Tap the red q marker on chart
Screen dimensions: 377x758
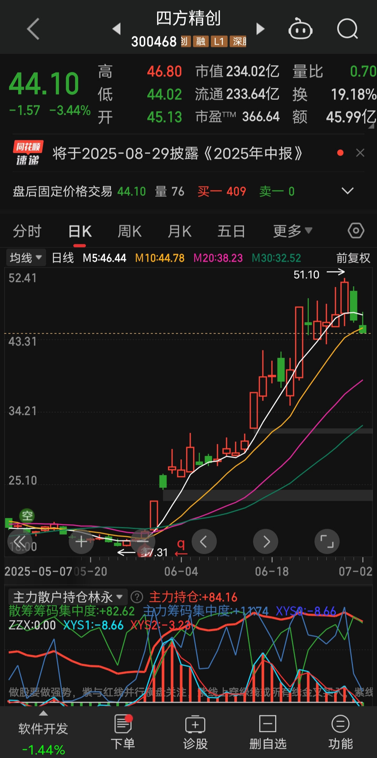[181, 547]
